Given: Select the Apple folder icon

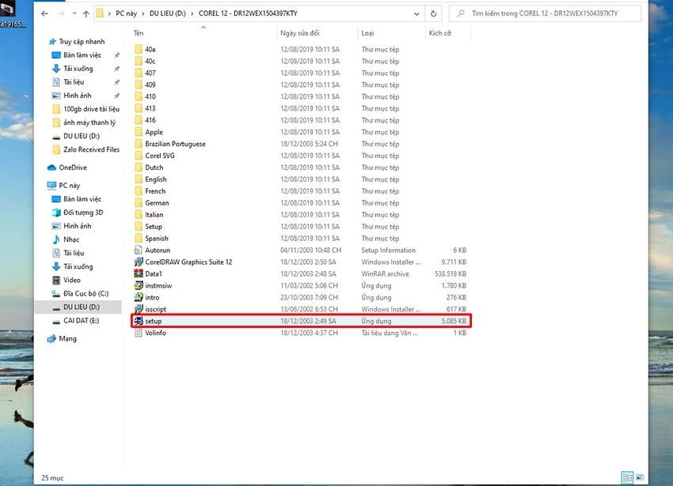Looking at the screenshot, I should (139, 132).
